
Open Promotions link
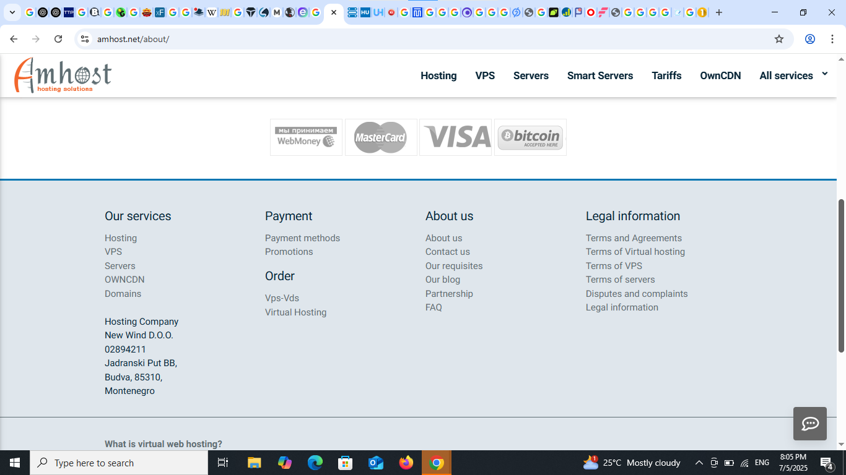[289, 252]
